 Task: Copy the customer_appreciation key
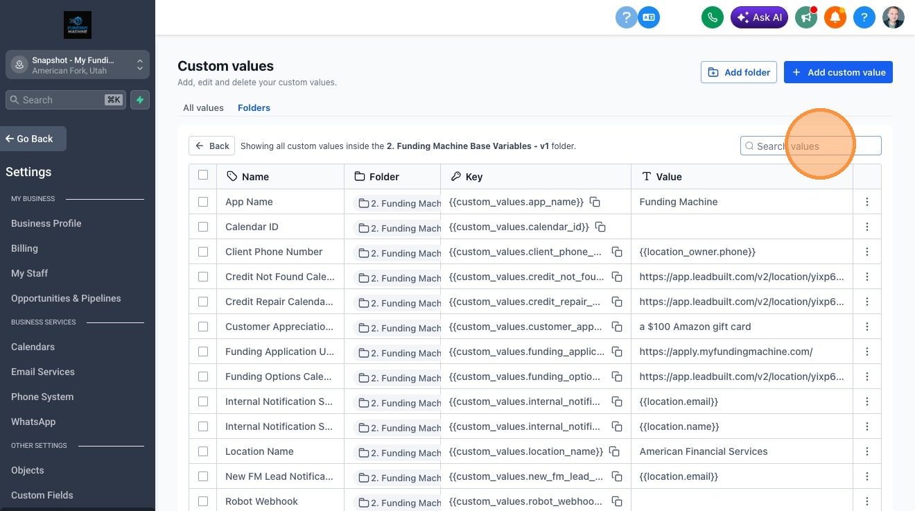(616, 327)
